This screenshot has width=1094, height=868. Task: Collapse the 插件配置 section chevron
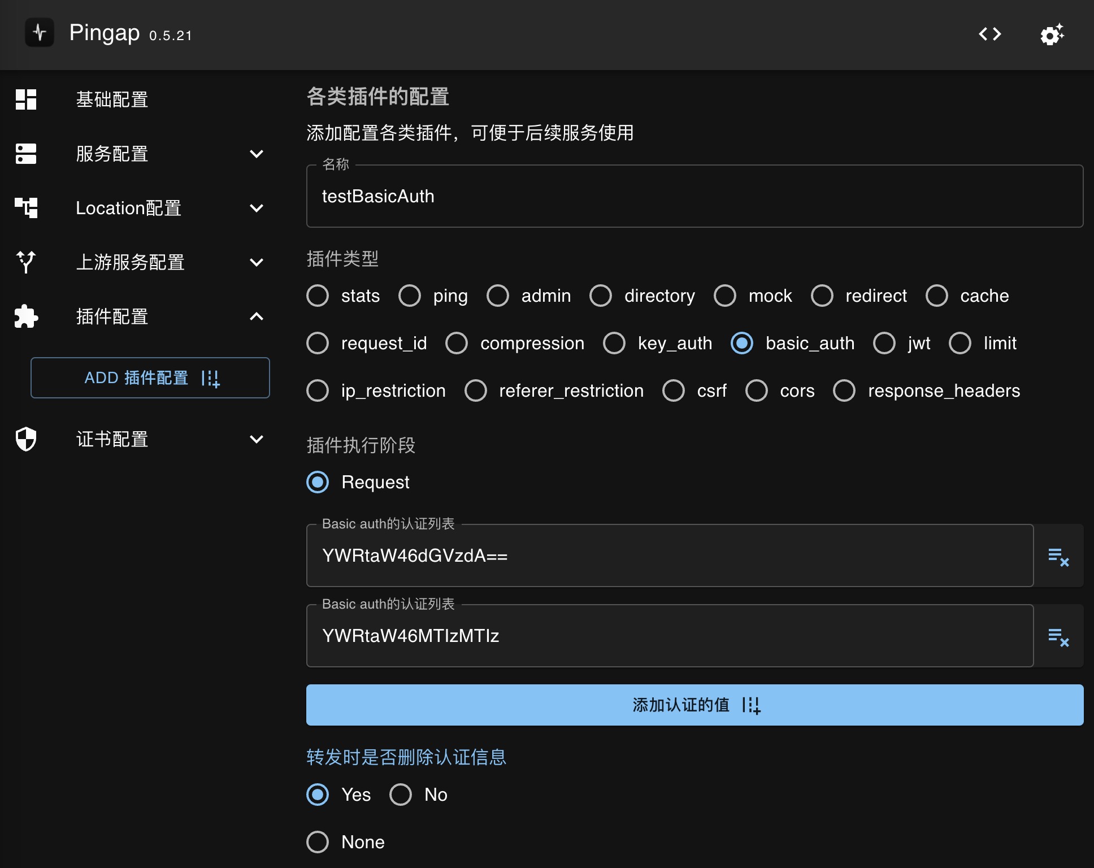point(257,316)
